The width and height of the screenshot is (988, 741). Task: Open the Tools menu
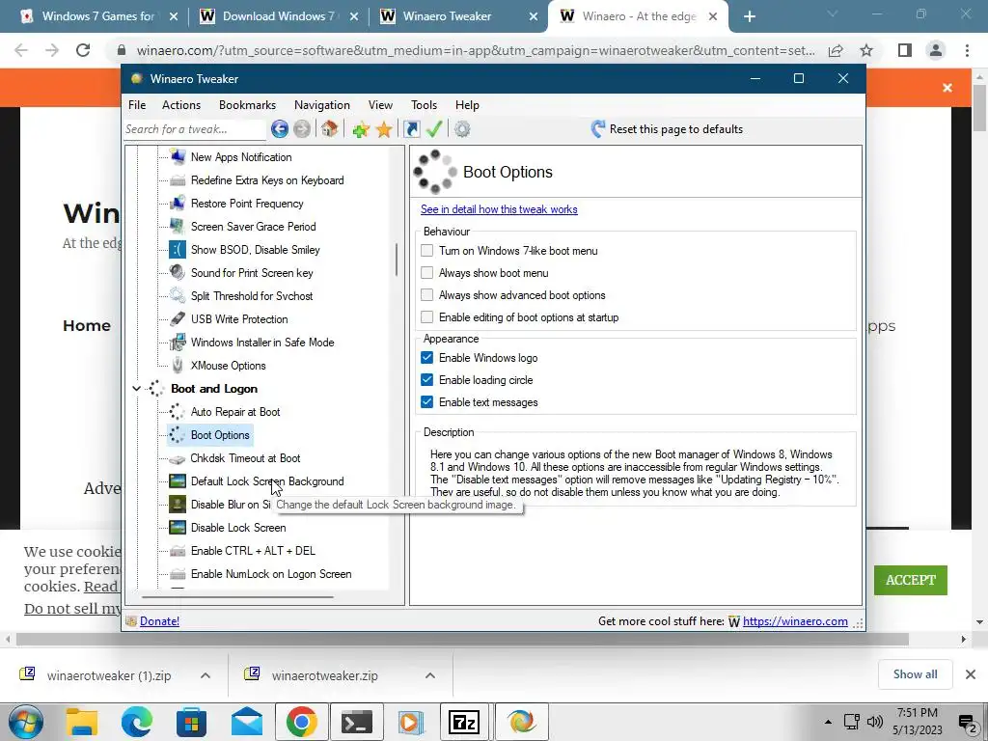425,105
